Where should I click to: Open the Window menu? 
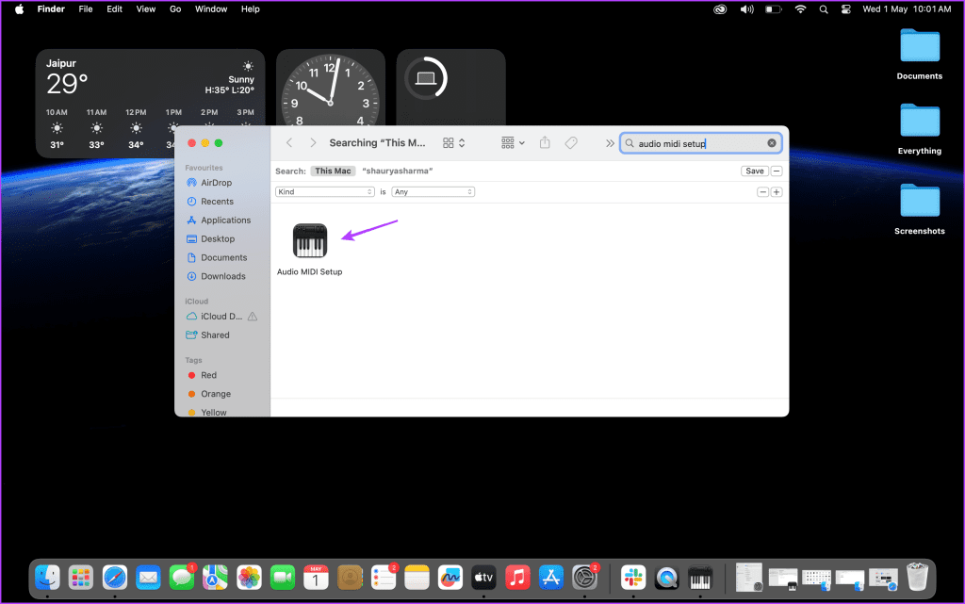[x=211, y=9]
